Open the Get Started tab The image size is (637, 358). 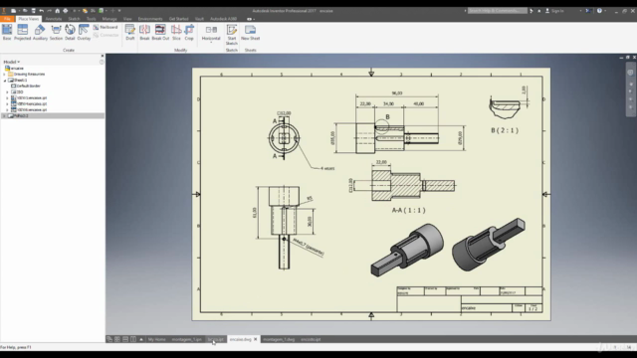click(179, 19)
